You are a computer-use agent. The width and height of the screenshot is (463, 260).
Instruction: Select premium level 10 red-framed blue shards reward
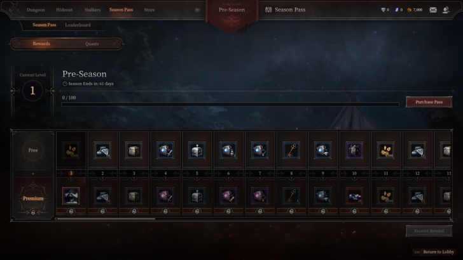(354, 196)
